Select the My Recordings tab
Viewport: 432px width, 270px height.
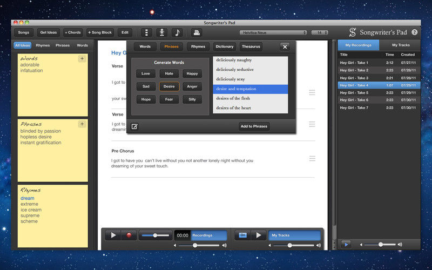pyautogui.click(x=358, y=45)
